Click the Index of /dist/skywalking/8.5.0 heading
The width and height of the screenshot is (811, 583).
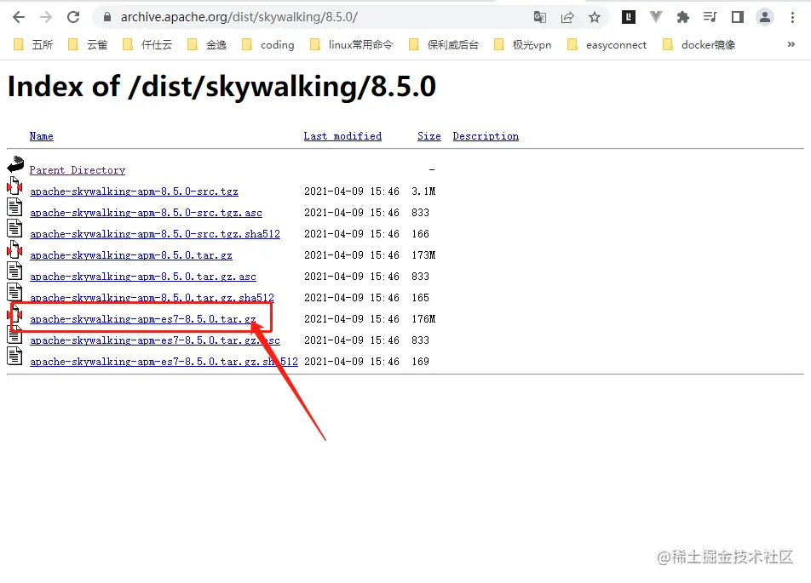(x=221, y=86)
